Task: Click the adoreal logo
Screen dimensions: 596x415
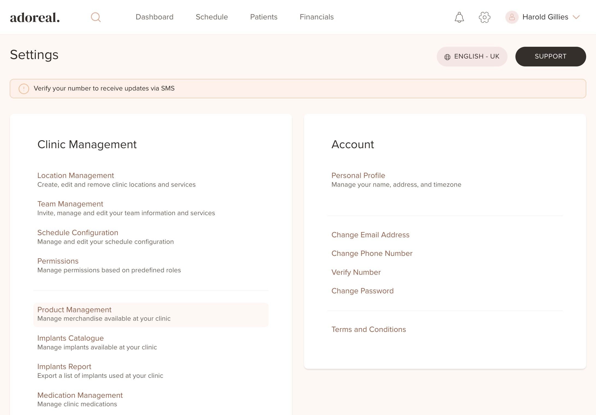Action: 35,17
